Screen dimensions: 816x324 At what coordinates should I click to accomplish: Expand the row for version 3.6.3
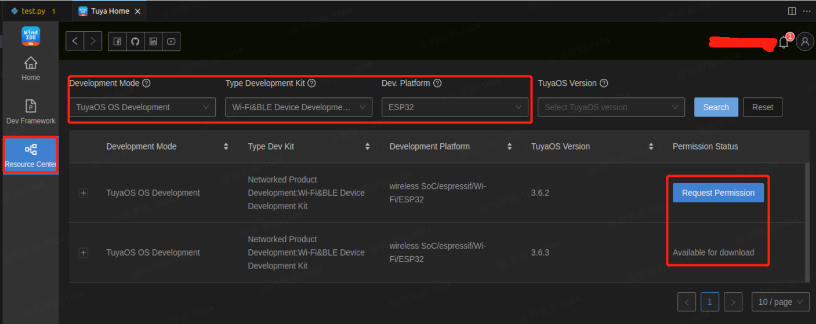(84, 253)
